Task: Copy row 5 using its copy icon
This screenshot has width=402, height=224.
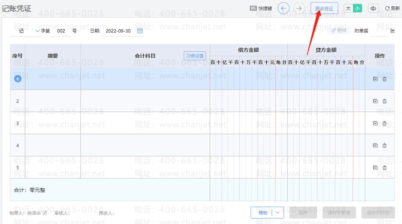Action: click(x=375, y=168)
